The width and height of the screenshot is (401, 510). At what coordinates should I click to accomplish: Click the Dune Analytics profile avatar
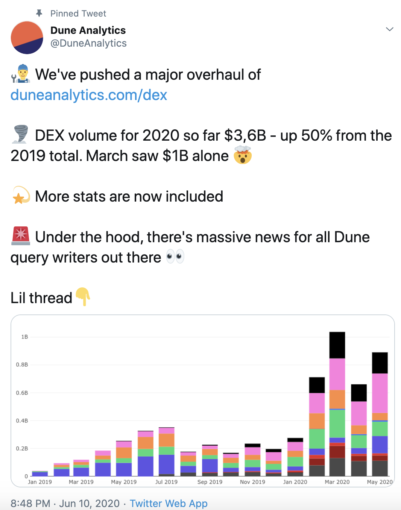pos(27,38)
